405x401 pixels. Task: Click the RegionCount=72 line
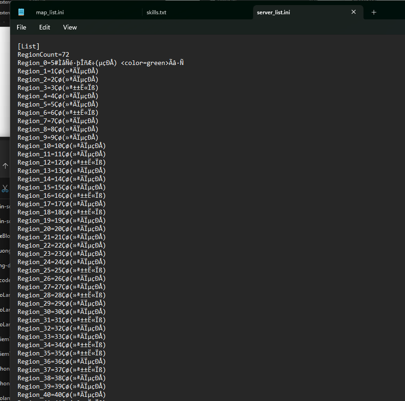click(43, 54)
